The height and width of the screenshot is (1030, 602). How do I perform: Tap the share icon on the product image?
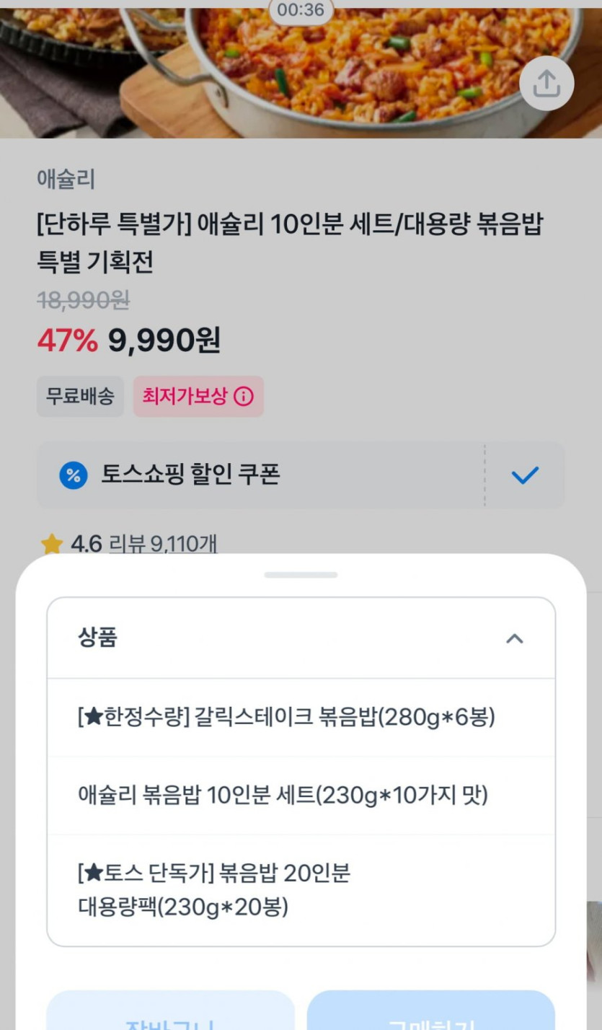[546, 84]
